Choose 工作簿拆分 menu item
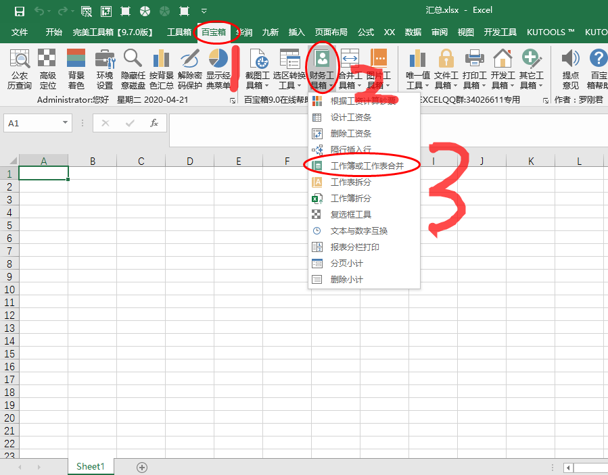 (364, 199)
